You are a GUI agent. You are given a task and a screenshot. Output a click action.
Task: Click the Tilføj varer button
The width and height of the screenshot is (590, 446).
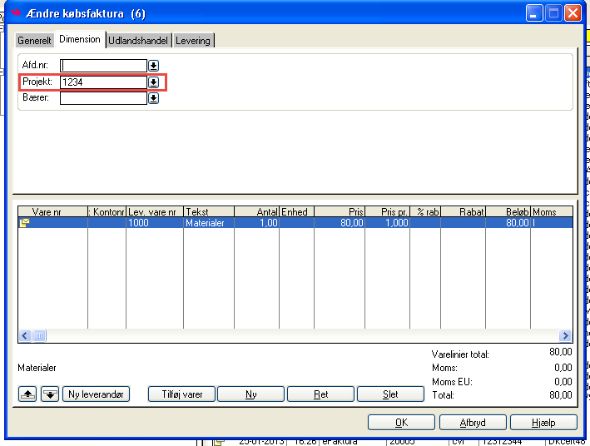point(181,394)
